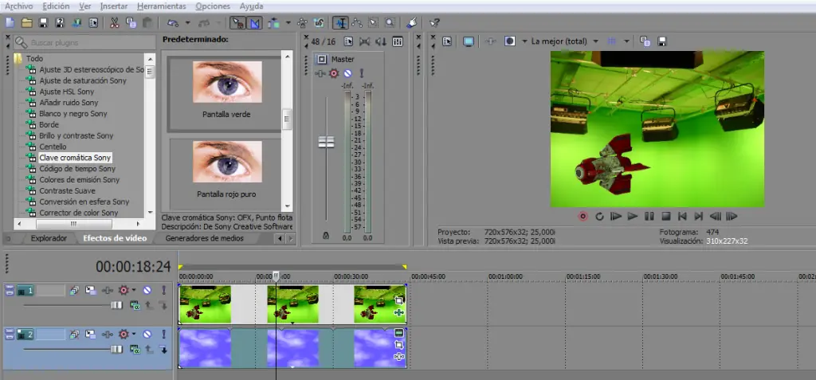Toggle automatic crossfades in the main toolbar
This screenshot has height=380, width=816.
(x=255, y=23)
